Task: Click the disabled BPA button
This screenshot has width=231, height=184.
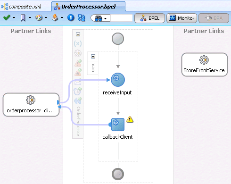Action: click(214, 18)
